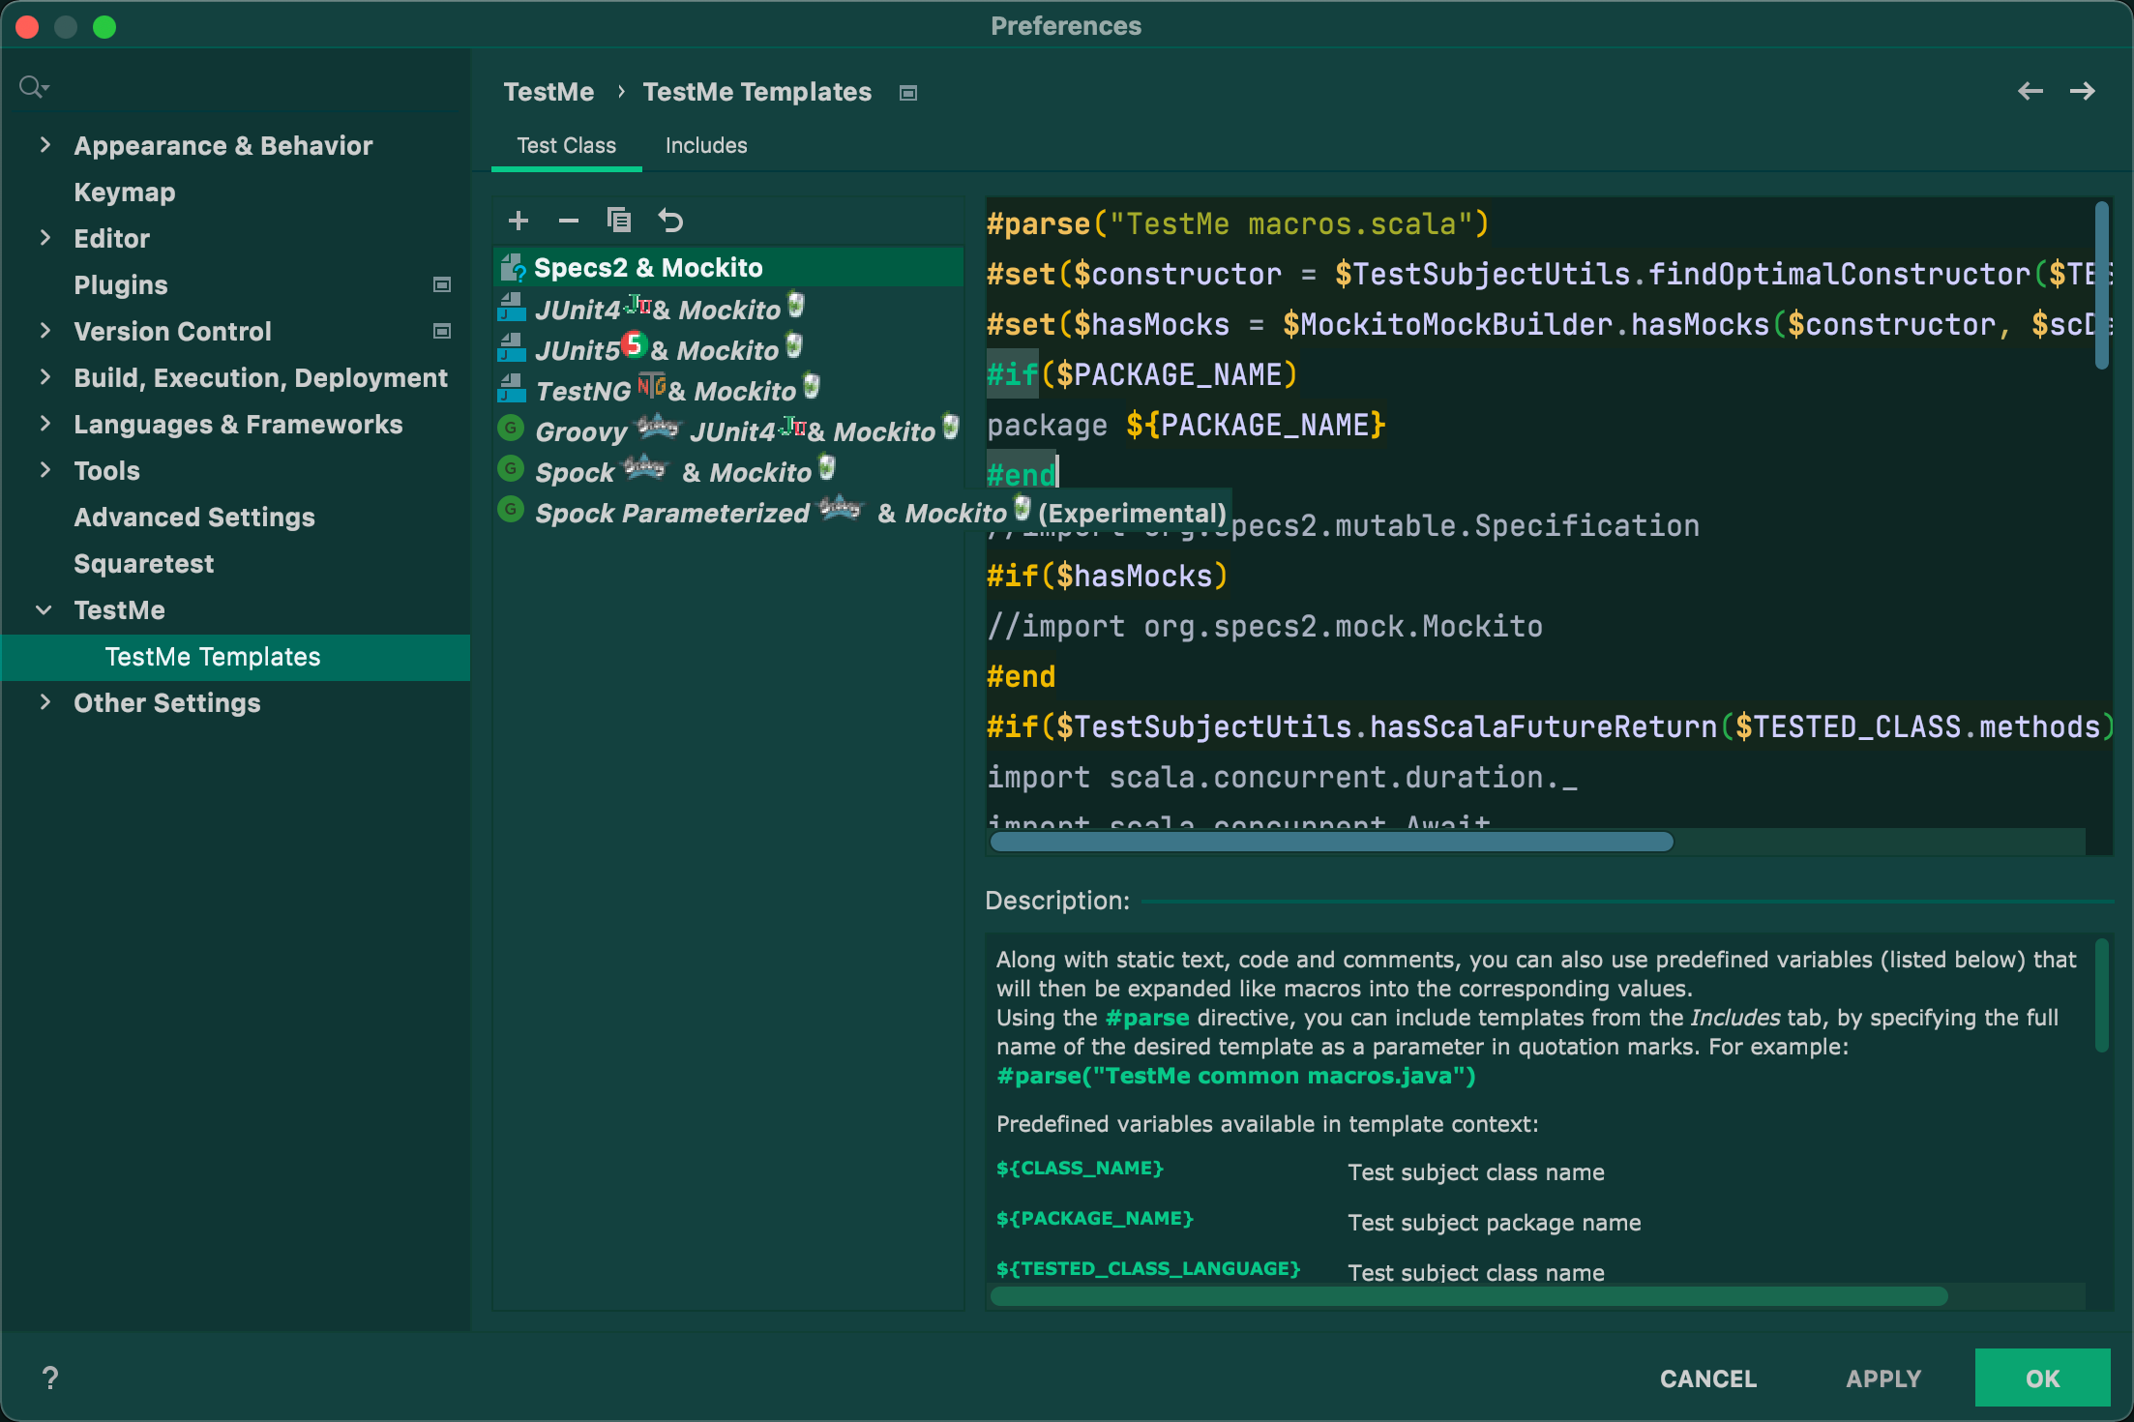Open the Keymap settings page
Image resolution: width=2134 pixels, height=1422 pixels.
[x=125, y=193]
